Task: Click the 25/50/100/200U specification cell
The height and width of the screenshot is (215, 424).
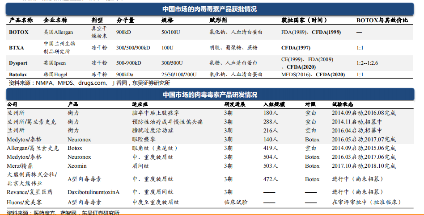Action: pos(179,74)
